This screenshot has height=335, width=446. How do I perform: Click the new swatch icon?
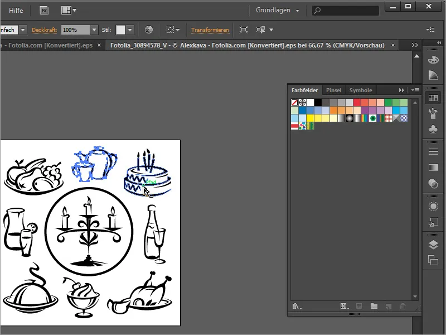tap(389, 307)
